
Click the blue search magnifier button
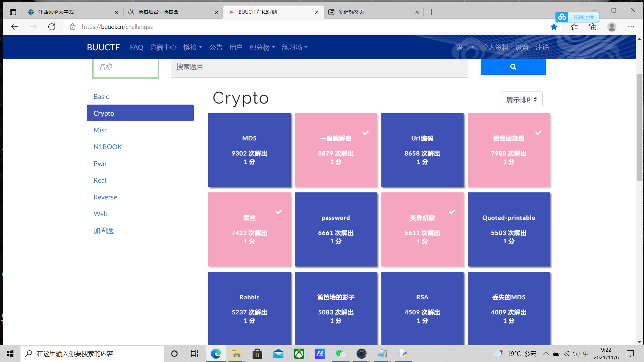(x=513, y=67)
